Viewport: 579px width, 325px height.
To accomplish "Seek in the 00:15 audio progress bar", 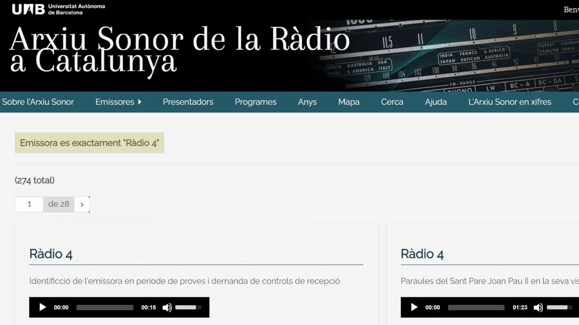I will click(x=105, y=308).
